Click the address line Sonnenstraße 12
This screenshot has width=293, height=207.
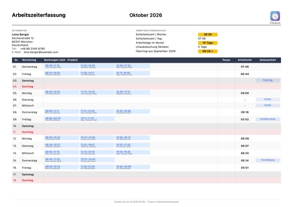point(23,38)
